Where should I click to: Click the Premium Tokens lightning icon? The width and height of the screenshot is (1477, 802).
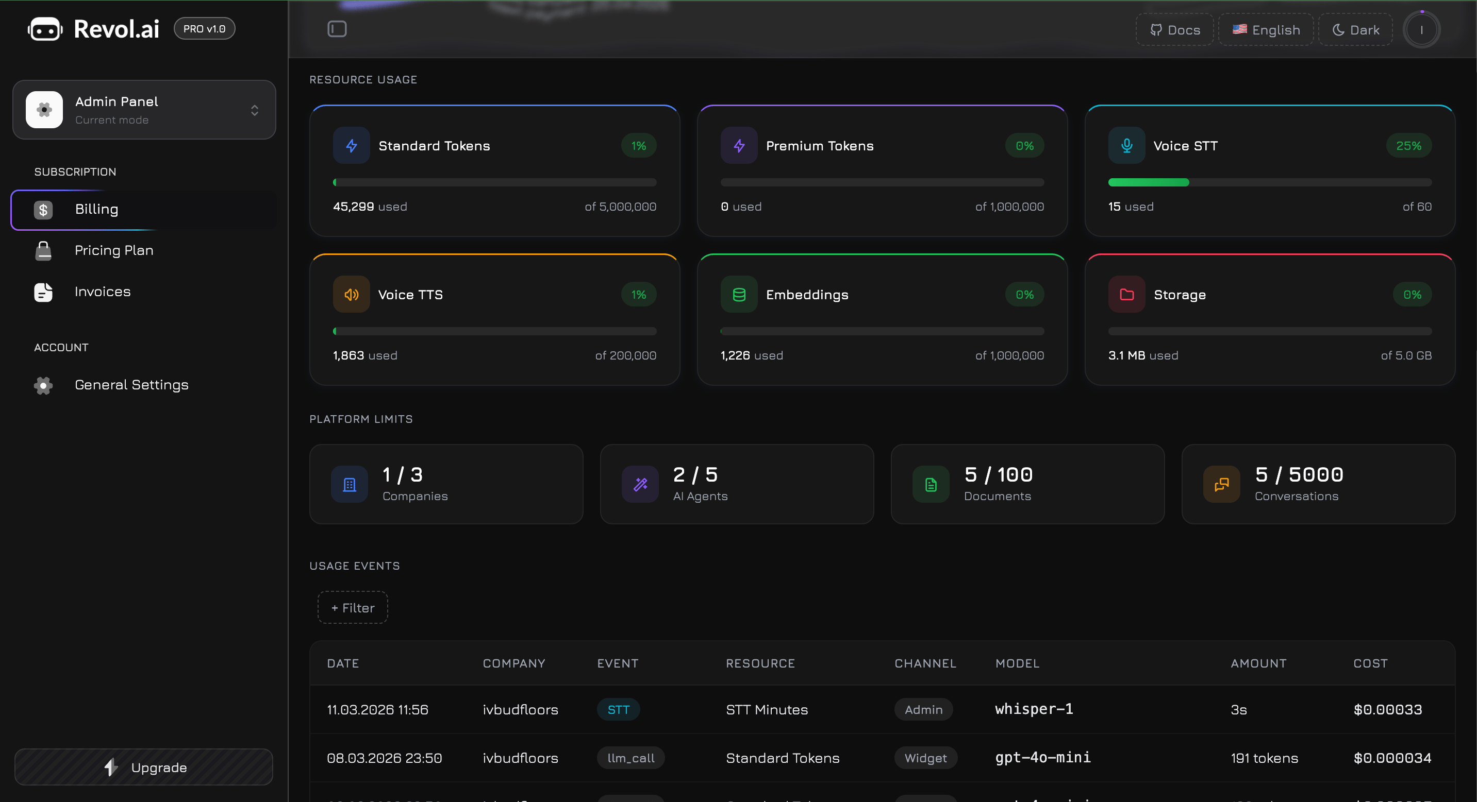tap(739, 145)
